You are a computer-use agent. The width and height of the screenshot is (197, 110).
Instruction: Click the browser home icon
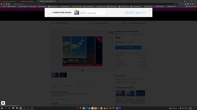click(9, 4)
